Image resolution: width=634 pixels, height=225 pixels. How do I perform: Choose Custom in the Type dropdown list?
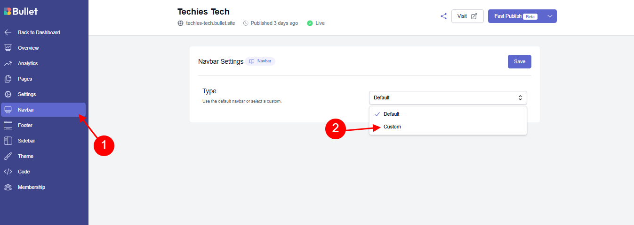point(448,127)
